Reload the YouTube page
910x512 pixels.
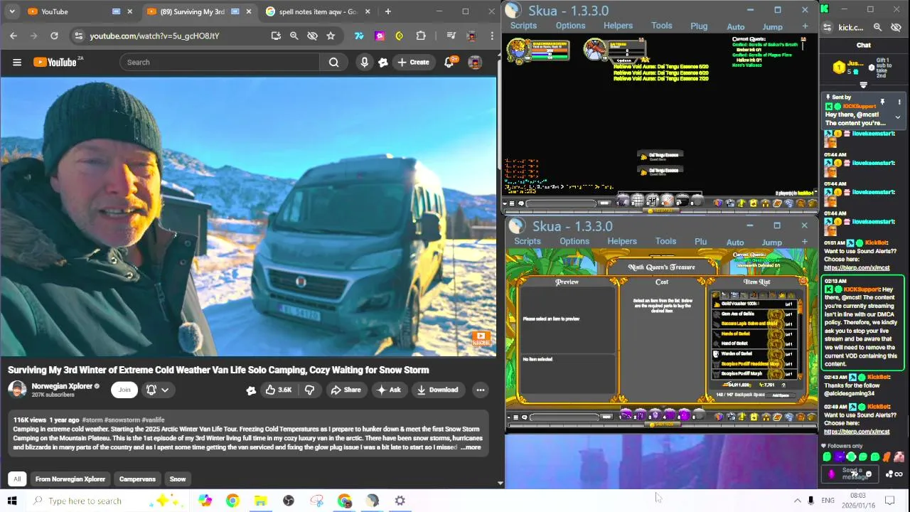coord(54,36)
